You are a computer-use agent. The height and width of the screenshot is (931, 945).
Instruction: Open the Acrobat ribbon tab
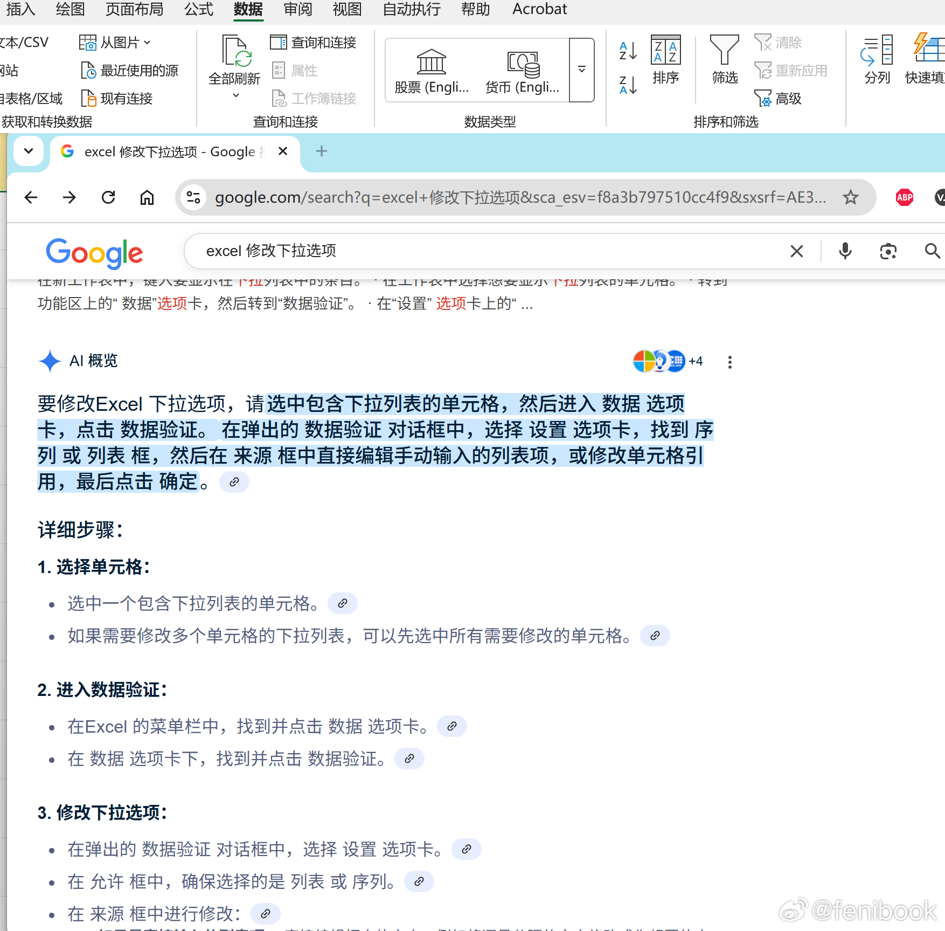[539, 9]
